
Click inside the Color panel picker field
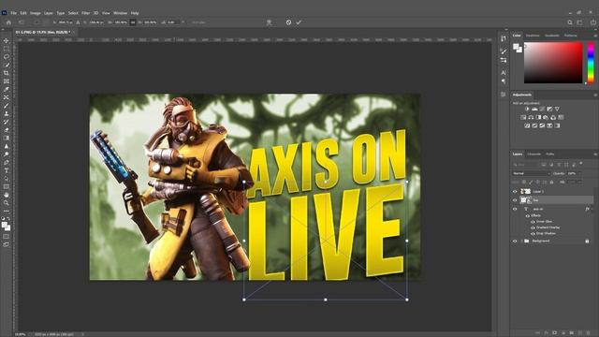point(553,63)
